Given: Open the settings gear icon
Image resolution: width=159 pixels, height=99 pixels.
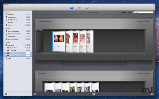Looking at the screenshot, I should tap(152, 94).
